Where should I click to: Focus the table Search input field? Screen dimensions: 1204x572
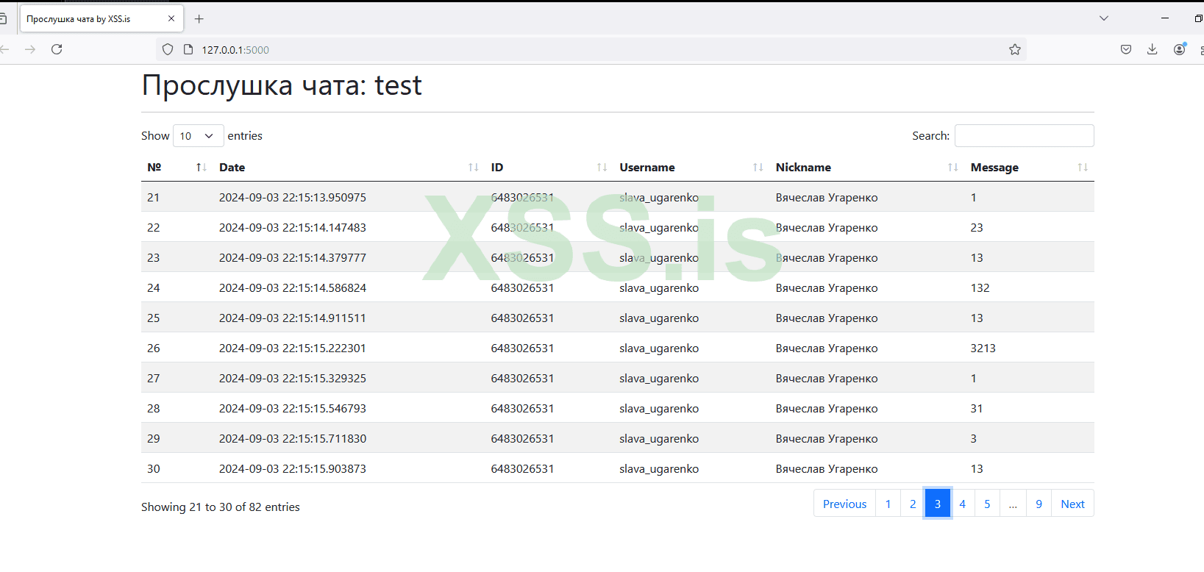(x=1024, y=136)
